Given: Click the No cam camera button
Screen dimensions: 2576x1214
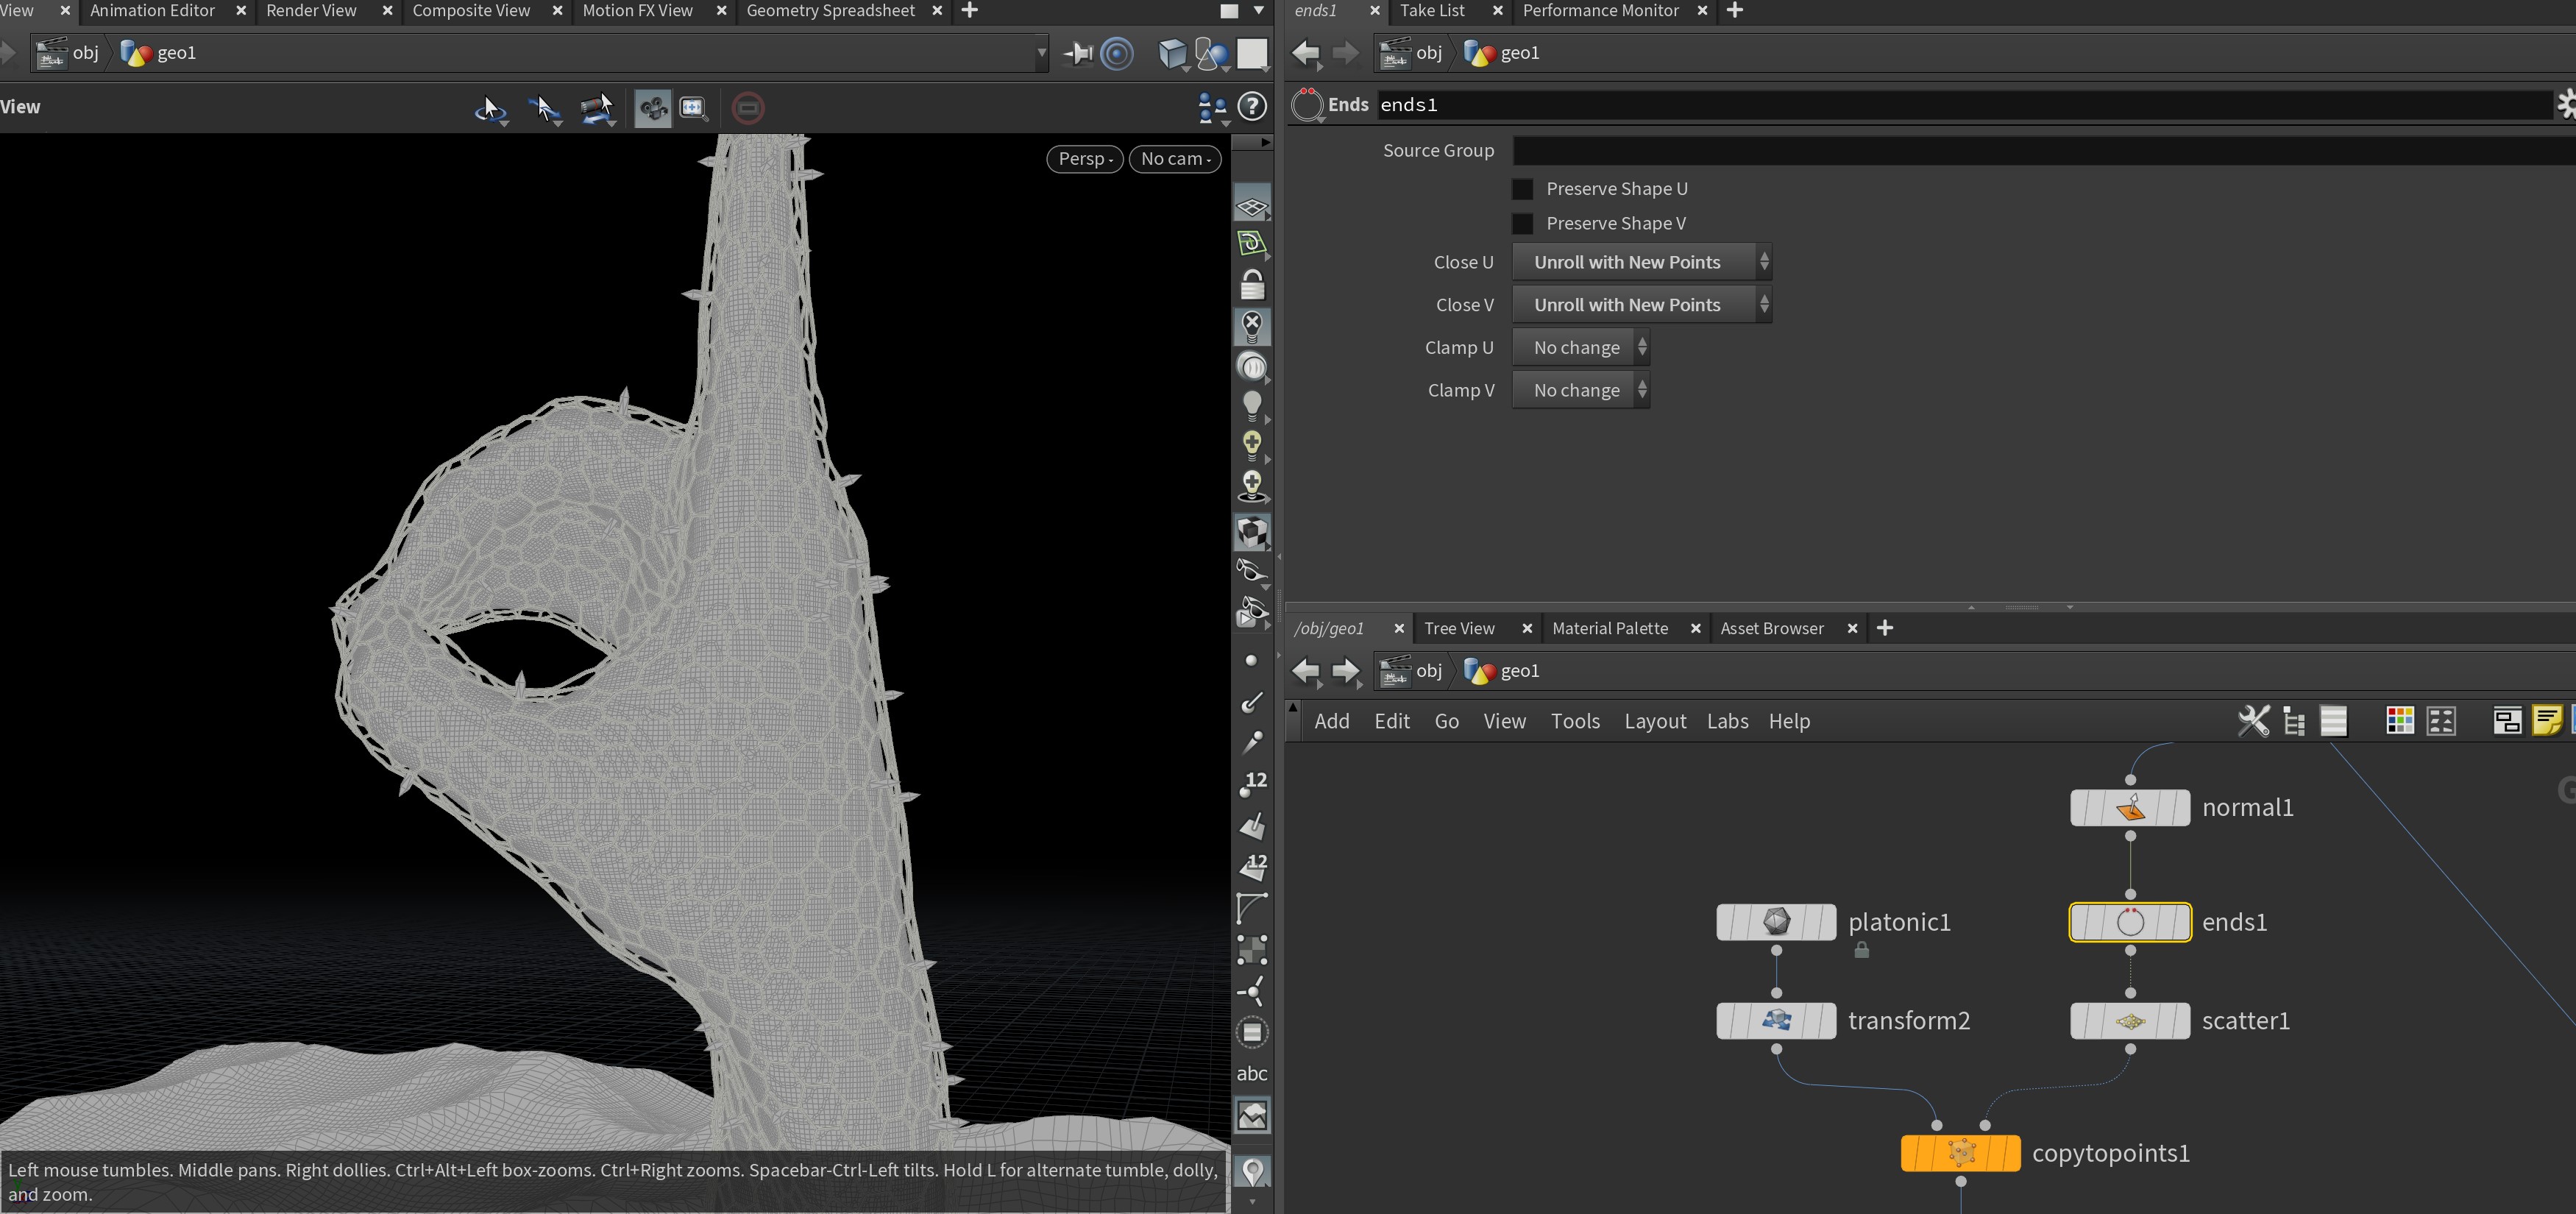Looking at the screenshot, I should pos(1174,159).
